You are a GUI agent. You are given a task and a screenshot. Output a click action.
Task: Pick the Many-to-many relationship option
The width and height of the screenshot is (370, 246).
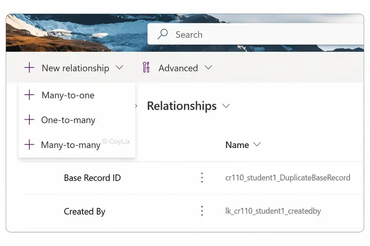point(77,145)
